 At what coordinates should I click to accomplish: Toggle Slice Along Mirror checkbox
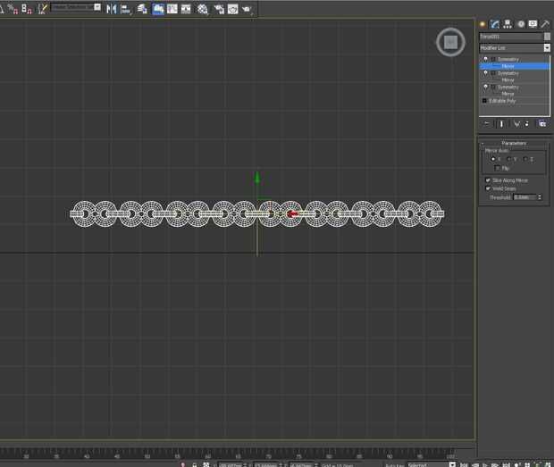point(488,180)
